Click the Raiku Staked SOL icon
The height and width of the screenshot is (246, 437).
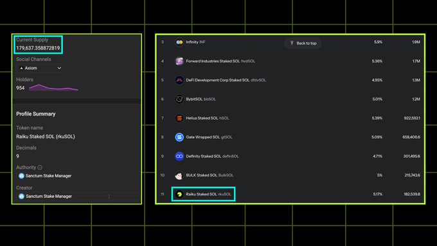point(179,194)
